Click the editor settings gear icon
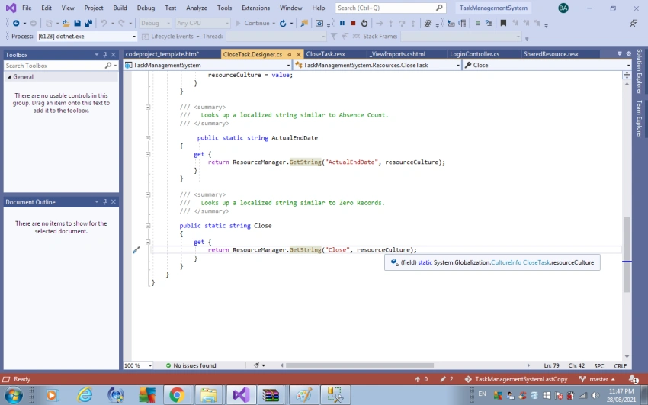The height and width of the screenshot is (405, 648). (629, 53)
